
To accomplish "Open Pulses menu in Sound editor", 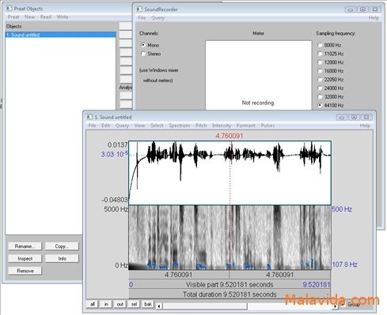I will 267,126.
